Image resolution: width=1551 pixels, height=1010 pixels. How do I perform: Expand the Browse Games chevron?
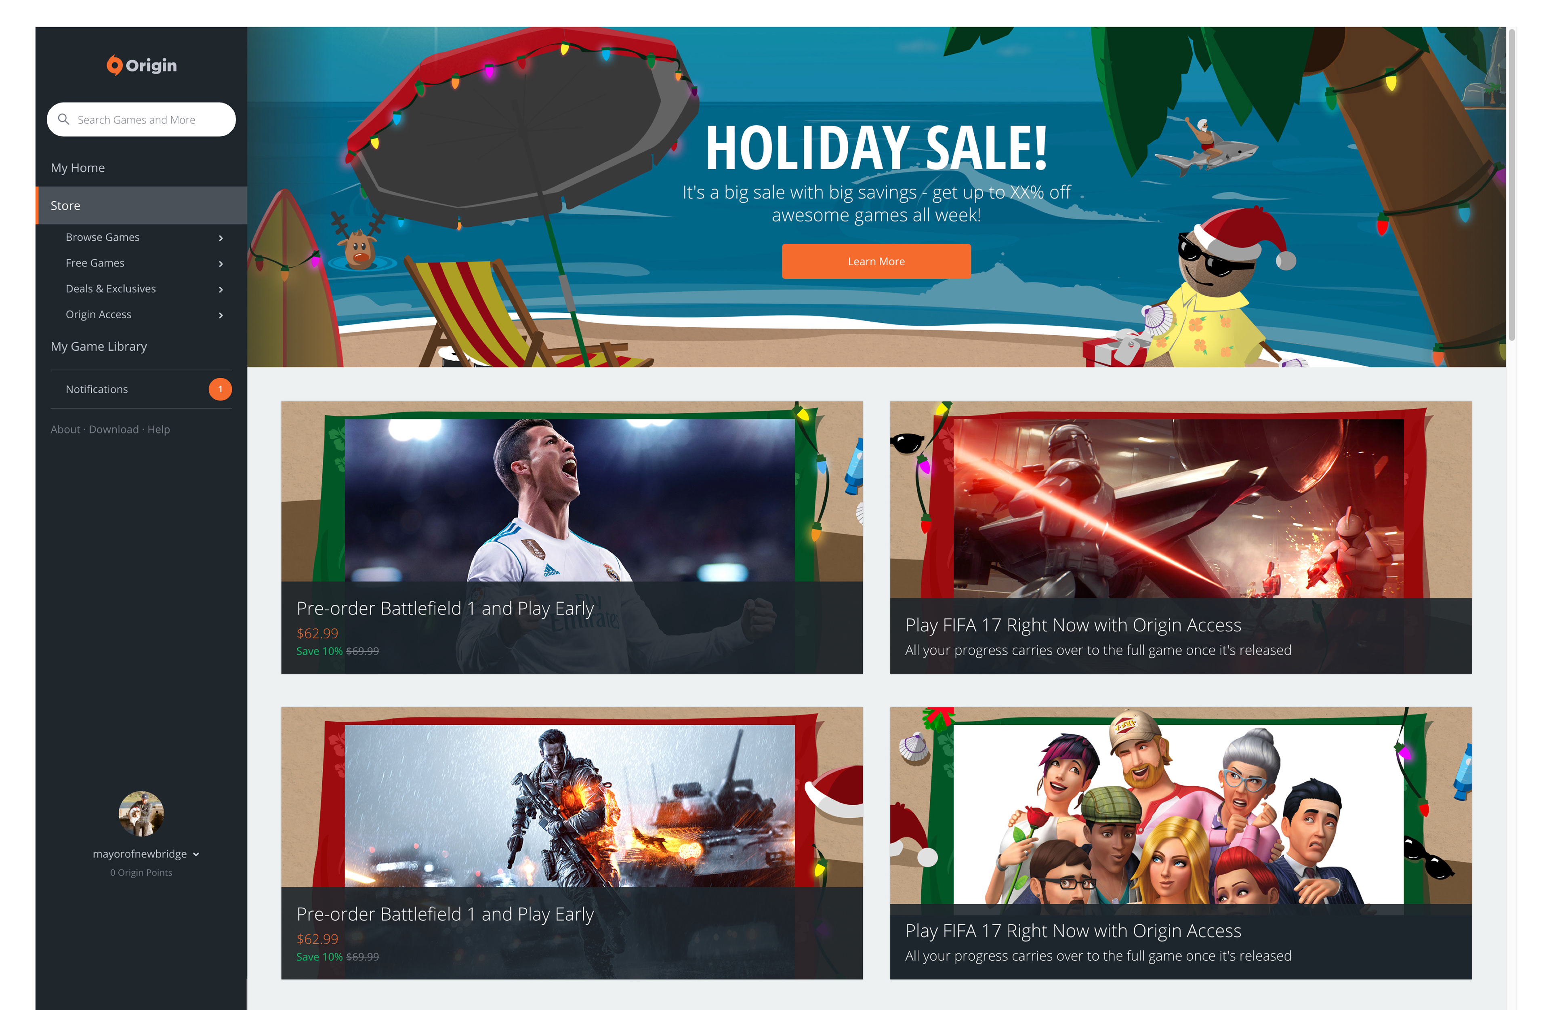(221, 238)
